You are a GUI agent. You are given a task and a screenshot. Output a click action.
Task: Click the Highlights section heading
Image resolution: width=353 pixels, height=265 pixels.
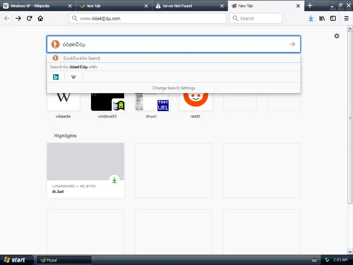click(65, 136)
